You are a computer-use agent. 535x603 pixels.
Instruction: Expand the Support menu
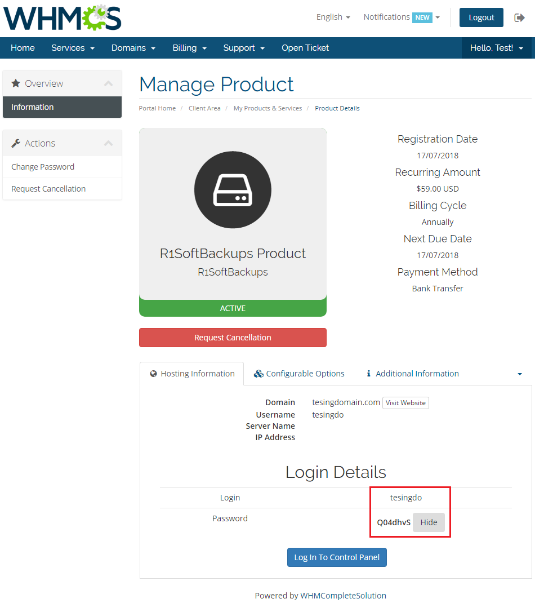click(x=244, y=48)
